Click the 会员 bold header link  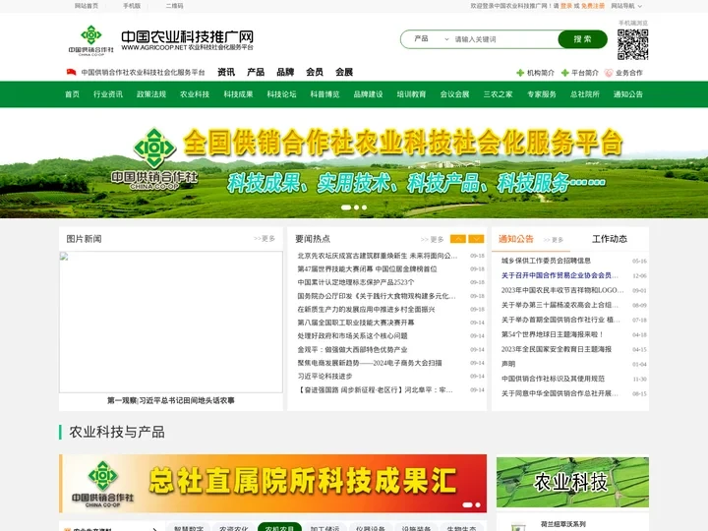(315, 72)
